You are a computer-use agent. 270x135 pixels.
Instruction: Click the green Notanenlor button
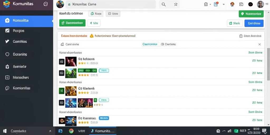251,14
